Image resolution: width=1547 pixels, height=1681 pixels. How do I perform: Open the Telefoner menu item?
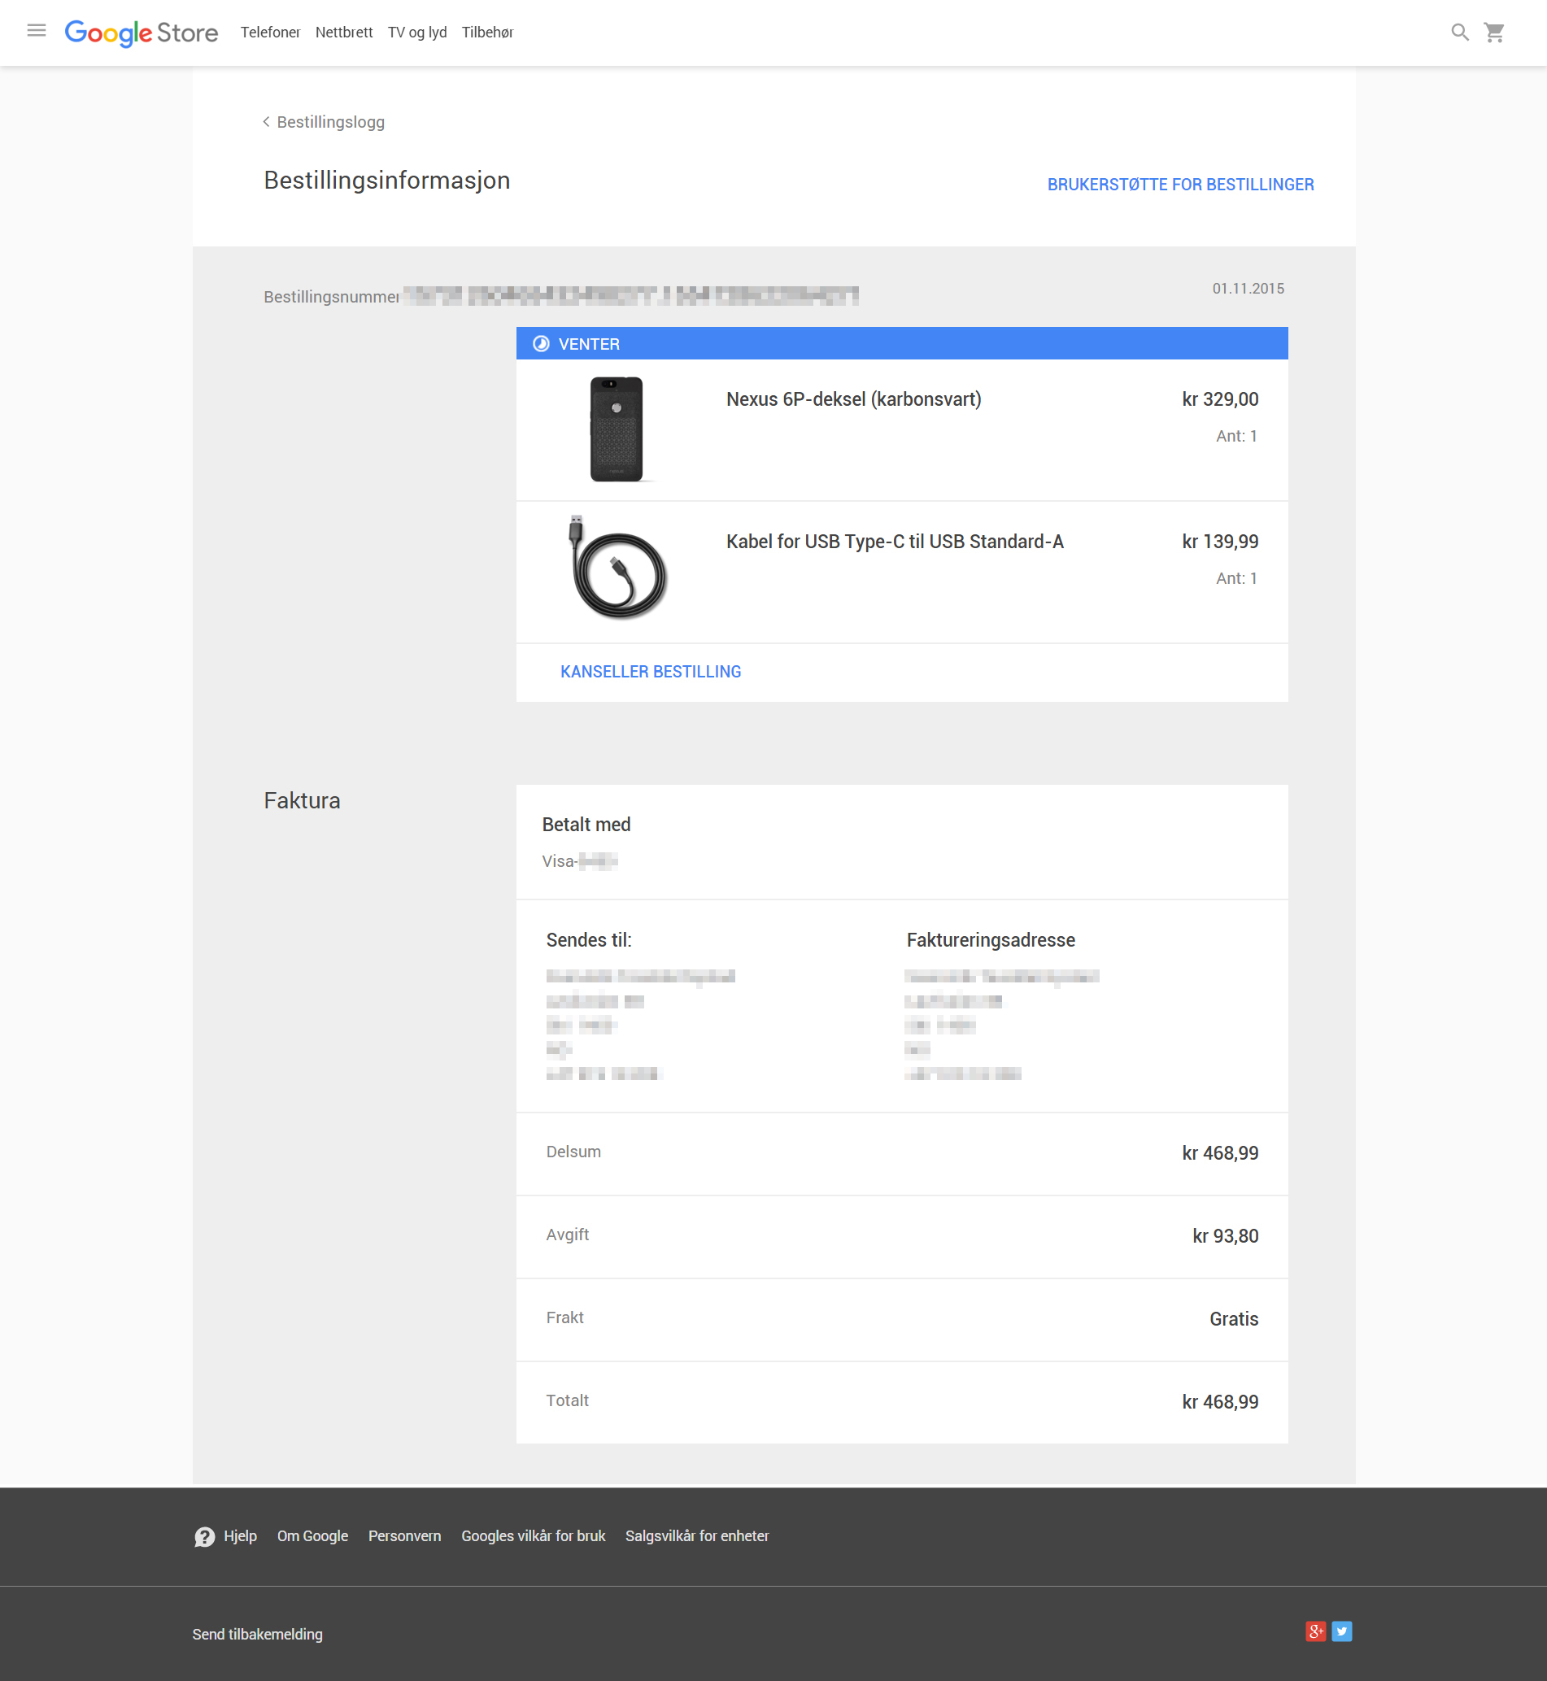click(x=269, y=33)
